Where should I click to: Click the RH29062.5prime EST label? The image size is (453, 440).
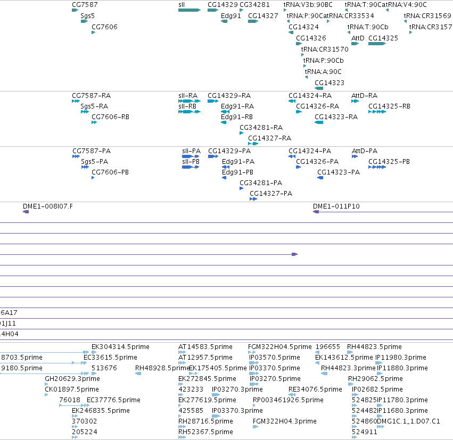point(376,379)
